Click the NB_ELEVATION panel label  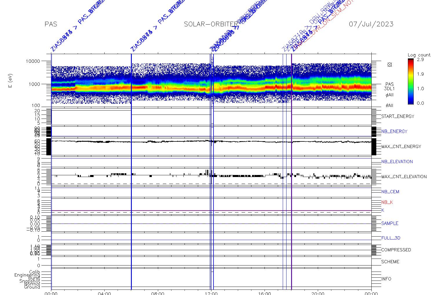(x=397, y=162)
